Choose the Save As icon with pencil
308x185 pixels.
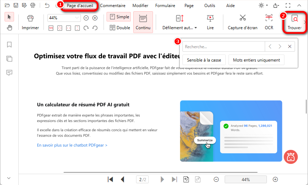click(x=24, y=5)
